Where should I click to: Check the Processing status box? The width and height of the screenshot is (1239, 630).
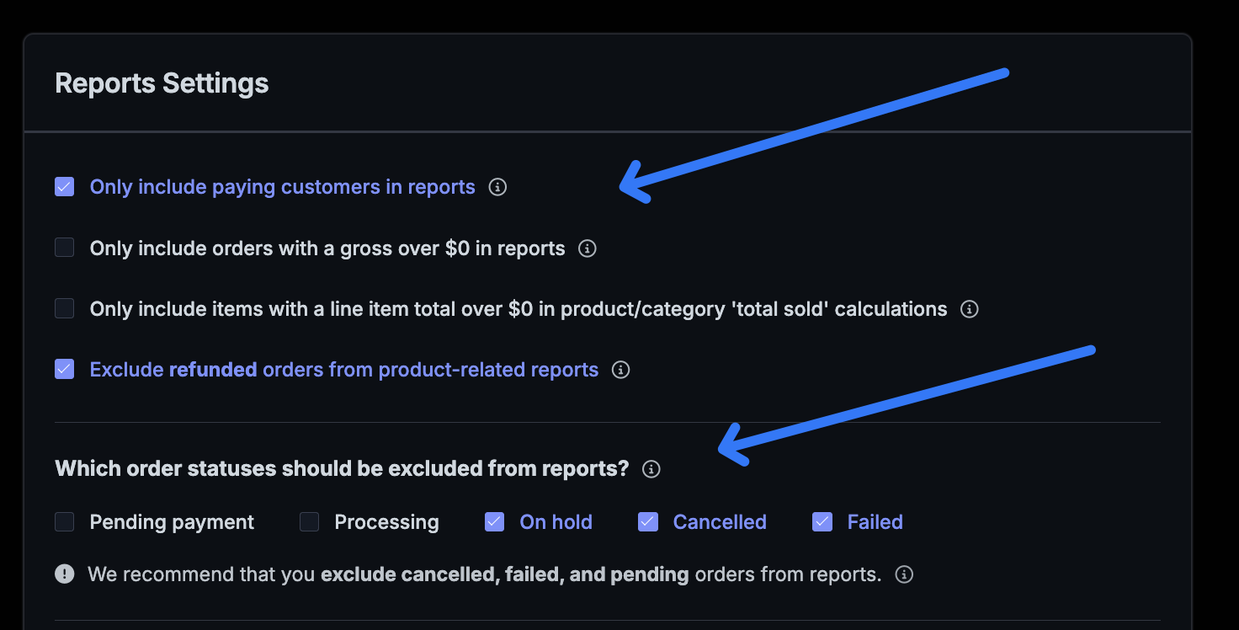tap(310, 522)
